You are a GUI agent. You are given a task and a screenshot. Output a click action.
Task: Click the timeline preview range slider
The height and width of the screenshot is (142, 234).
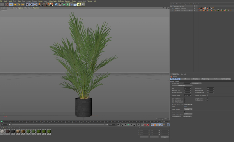click(x=58, y=125)
